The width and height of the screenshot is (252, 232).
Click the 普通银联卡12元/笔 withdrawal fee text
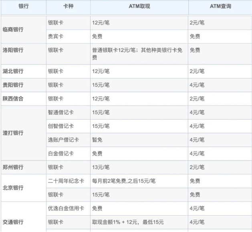point(114,50)
